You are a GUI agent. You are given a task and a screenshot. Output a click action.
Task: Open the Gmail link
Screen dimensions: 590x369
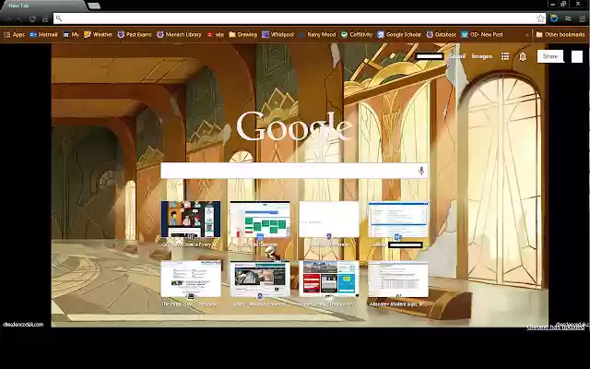[x=457, y=56]
